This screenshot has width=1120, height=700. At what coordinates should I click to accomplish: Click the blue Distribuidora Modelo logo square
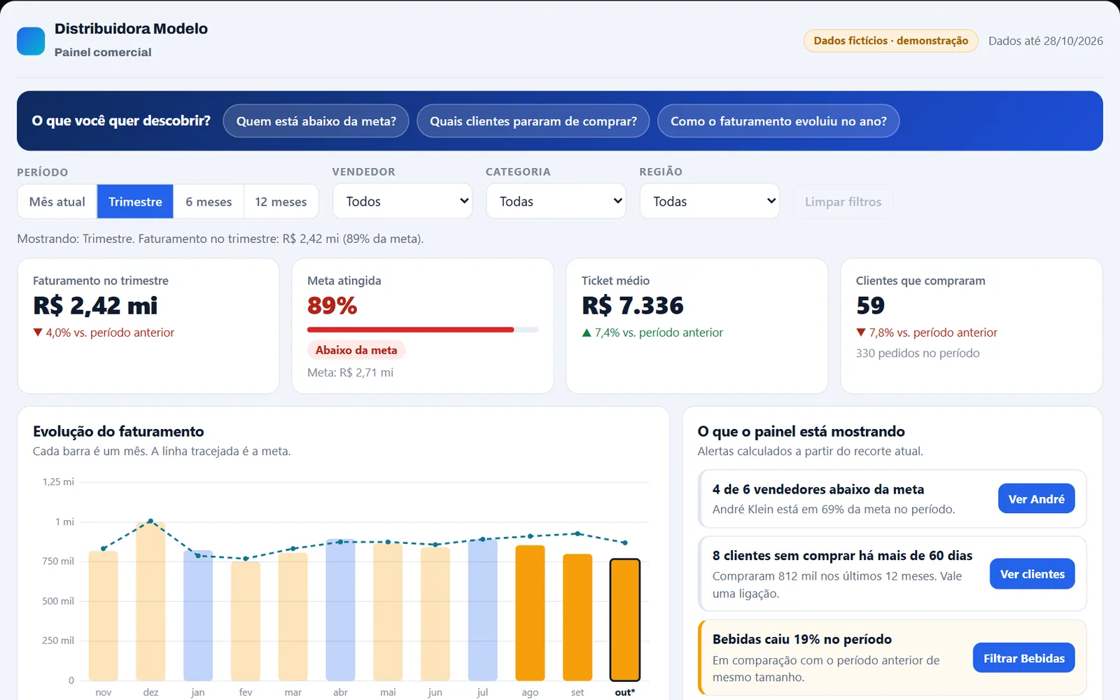click(x=31, y=41)
